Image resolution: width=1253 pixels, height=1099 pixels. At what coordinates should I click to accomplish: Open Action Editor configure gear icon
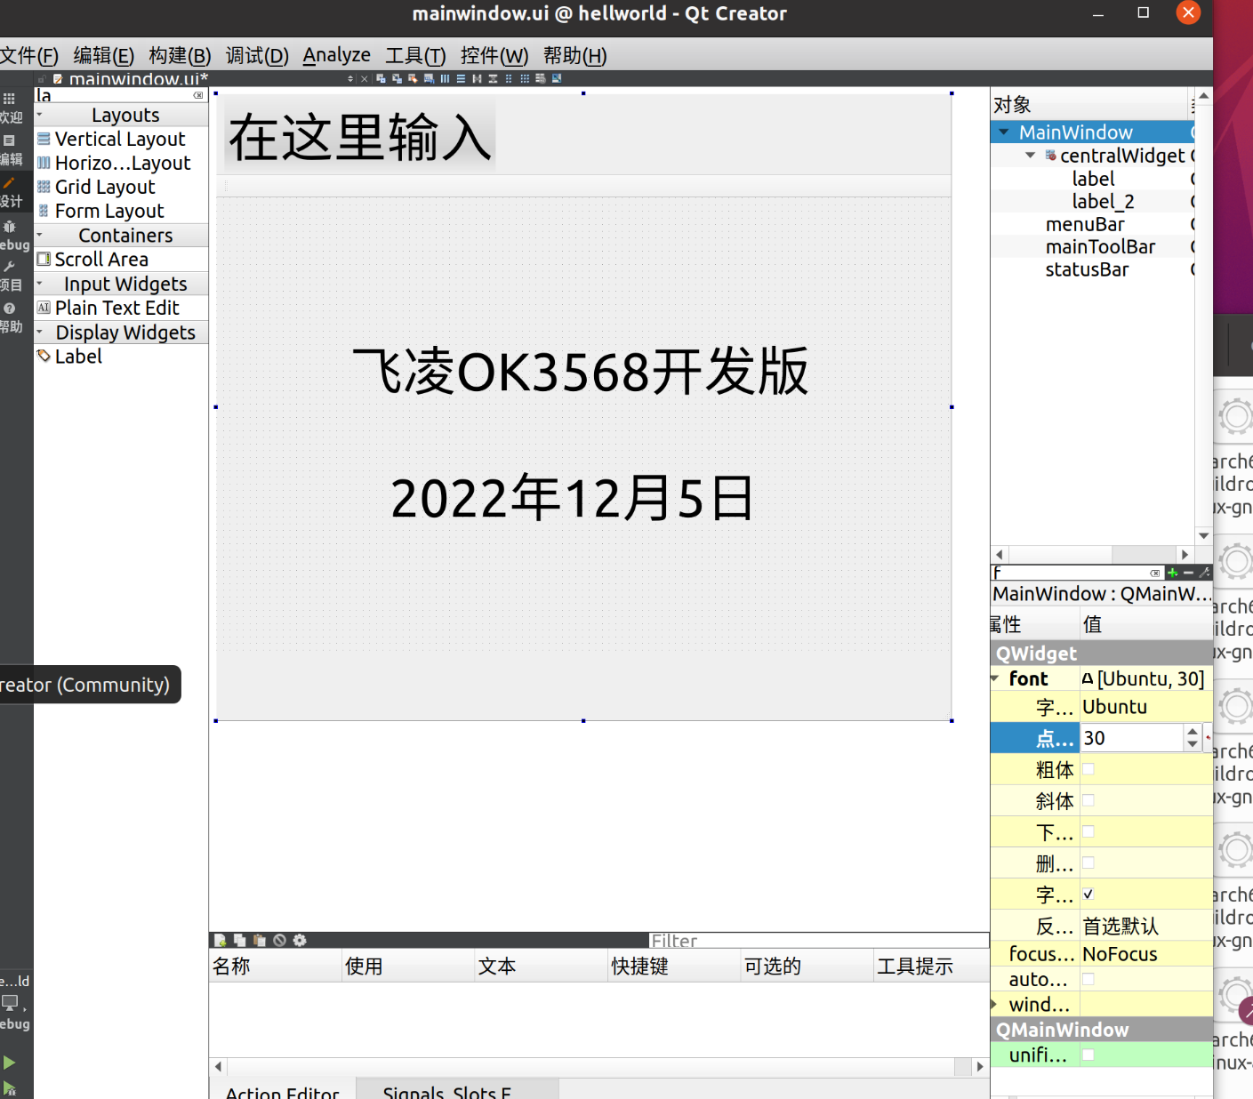[x=300, y=940]
